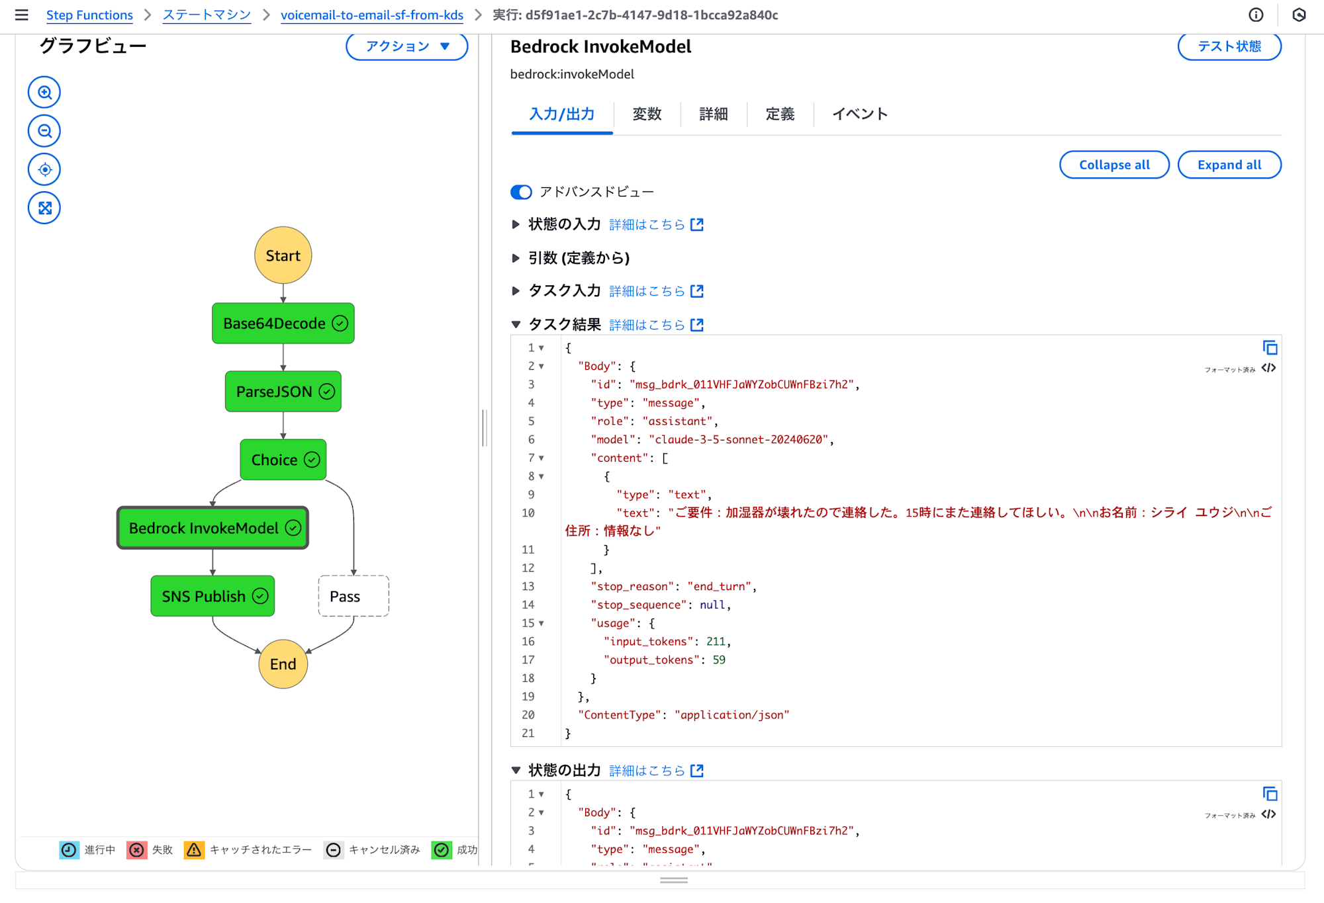Open external link icon beside タスク入力
This screenshot has height=903, width=1324.
click(696, 291)
